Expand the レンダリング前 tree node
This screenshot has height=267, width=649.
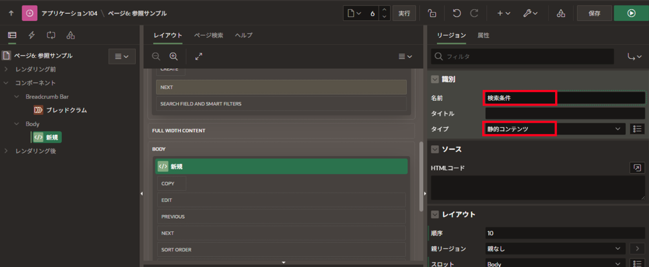coord(6,69)
